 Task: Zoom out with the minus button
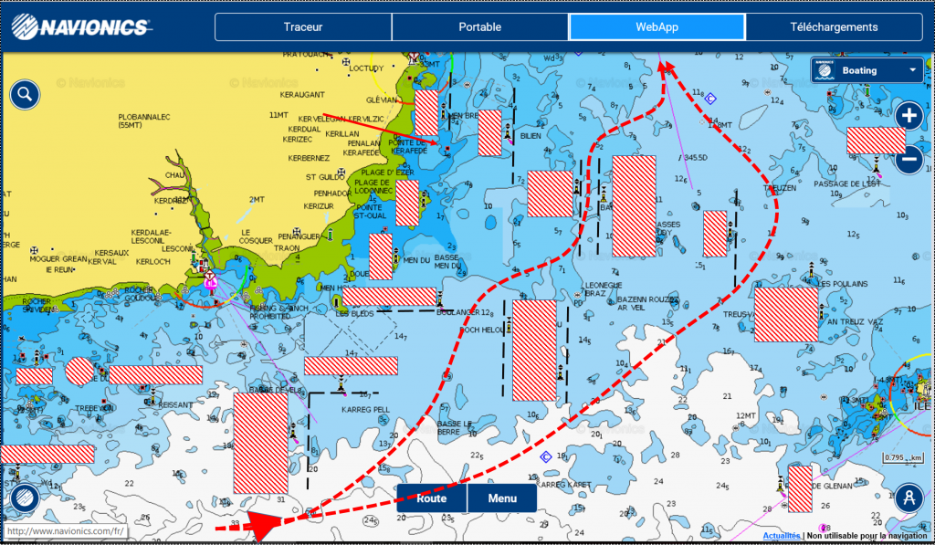tap(909, 160)
